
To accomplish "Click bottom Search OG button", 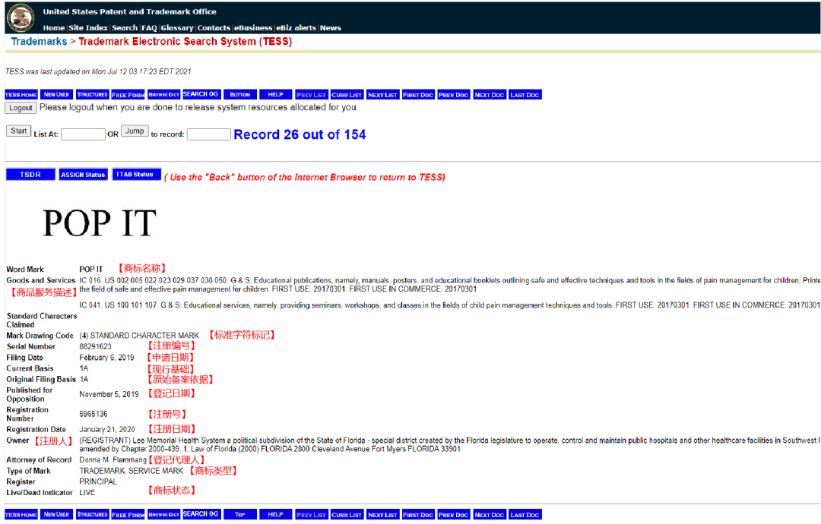I will [201, 515].
